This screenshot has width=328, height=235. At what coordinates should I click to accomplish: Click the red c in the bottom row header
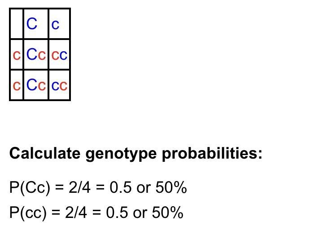[17, 85]
